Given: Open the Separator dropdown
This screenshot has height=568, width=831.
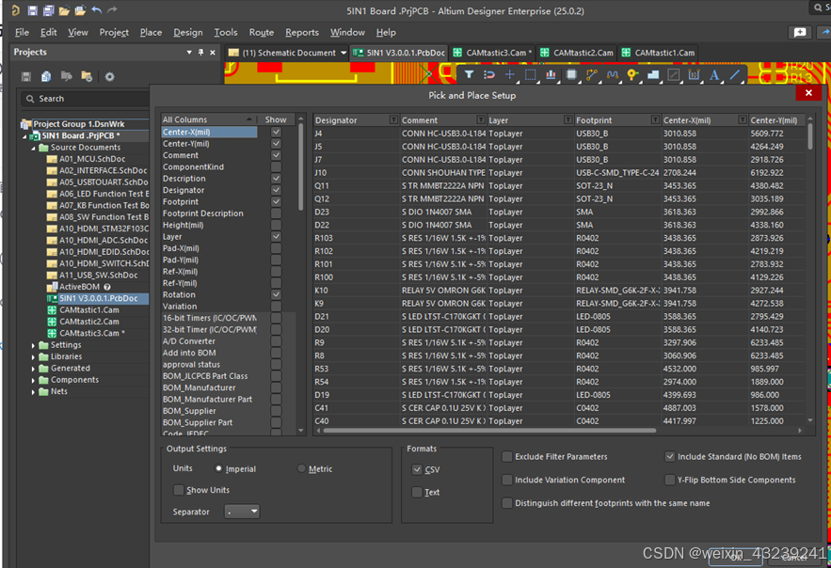Looking at the screenshot, I should coord(242,512).
